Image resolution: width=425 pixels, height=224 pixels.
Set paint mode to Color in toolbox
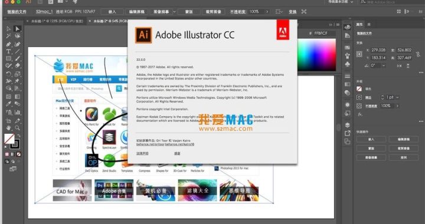[7, 154]
